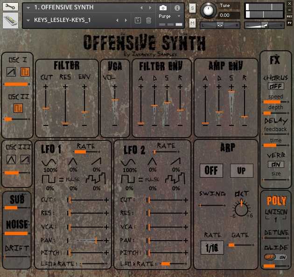The height and width of the screenshot is (277, 294).
Task: Select OSC I sawtooth waveform
Action: coord(11,72)
